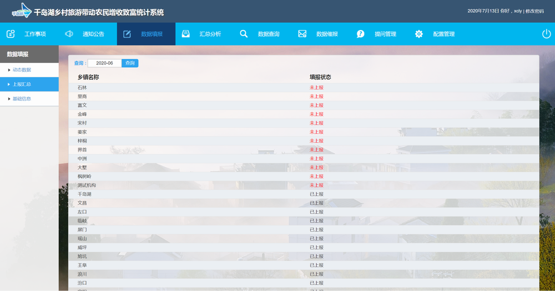
Task: Click the power logout icon
Action: click(x=546, y=34)
